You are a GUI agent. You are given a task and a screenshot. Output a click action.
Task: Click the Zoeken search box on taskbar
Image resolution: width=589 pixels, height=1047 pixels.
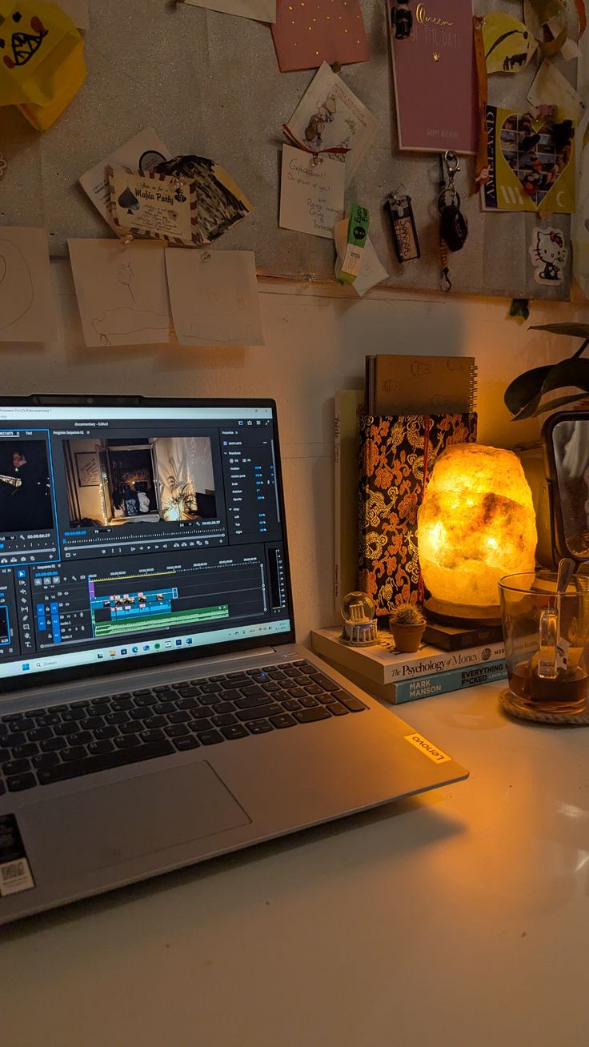click(48, 663)
